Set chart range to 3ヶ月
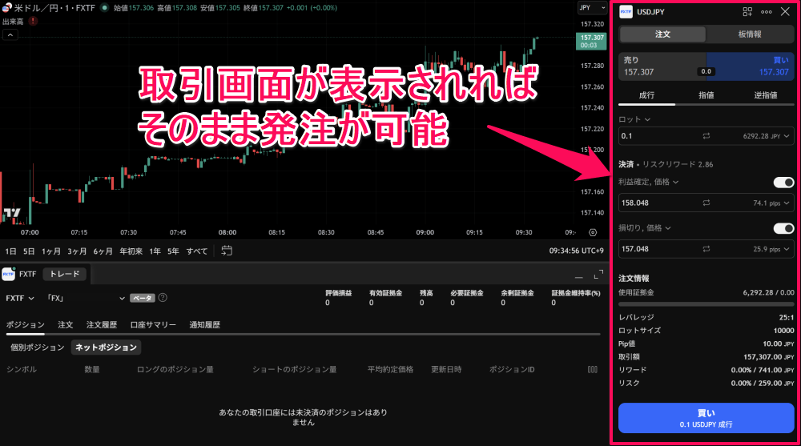Viewport: 801px width, 446px height. pos(77,251)
